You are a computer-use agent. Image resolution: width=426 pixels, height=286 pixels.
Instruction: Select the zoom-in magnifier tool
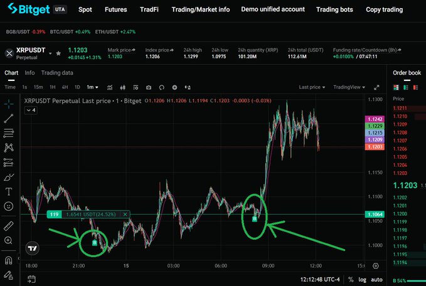pyautogui.click(x=8, y=240)
